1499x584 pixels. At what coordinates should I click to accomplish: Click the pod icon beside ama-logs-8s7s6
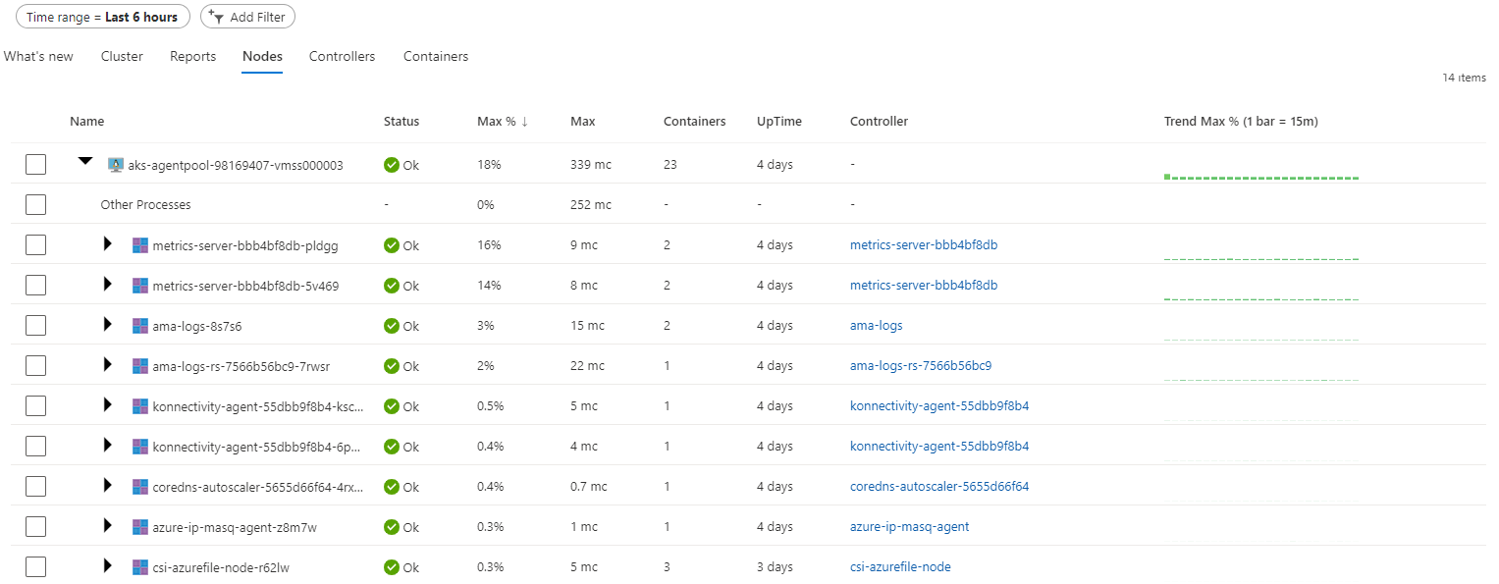point(140,326)
